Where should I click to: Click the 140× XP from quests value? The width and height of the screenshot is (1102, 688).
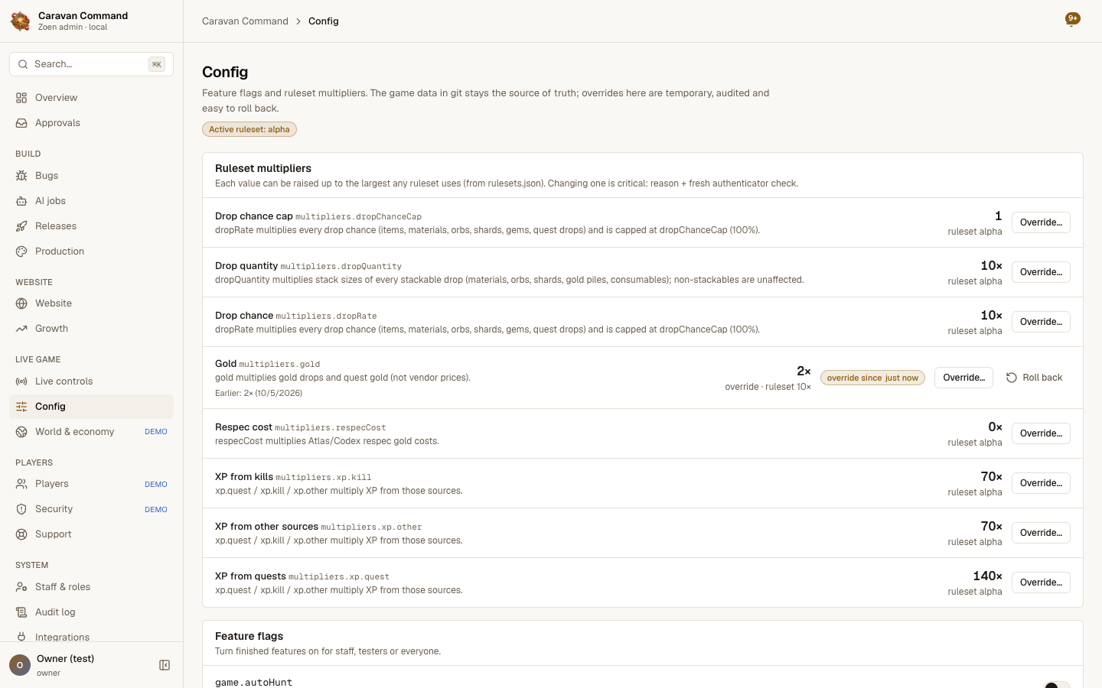tap(987, 576)
